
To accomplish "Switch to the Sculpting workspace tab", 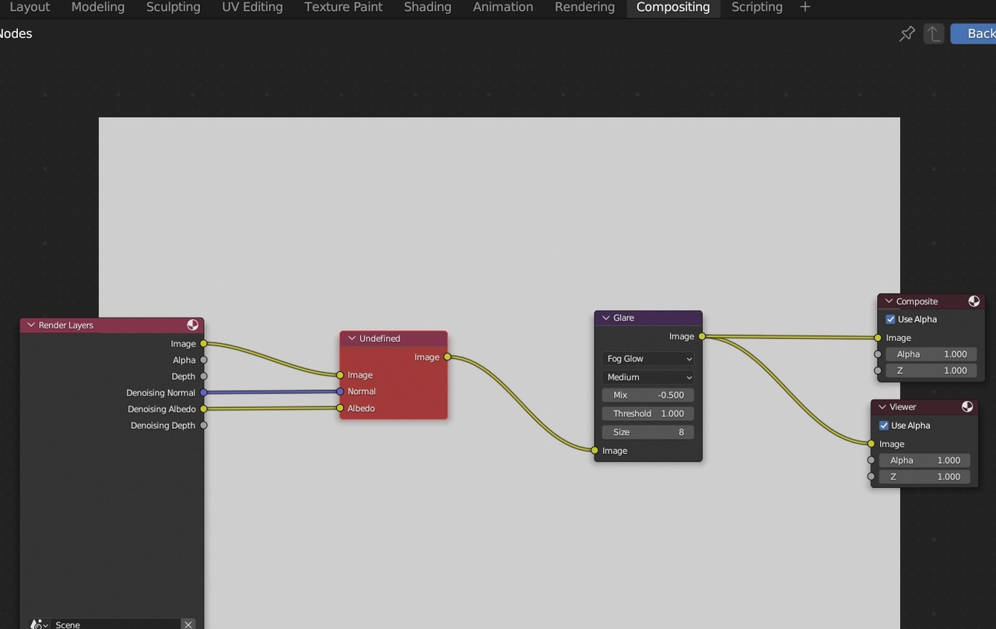I will click(174, 7).
